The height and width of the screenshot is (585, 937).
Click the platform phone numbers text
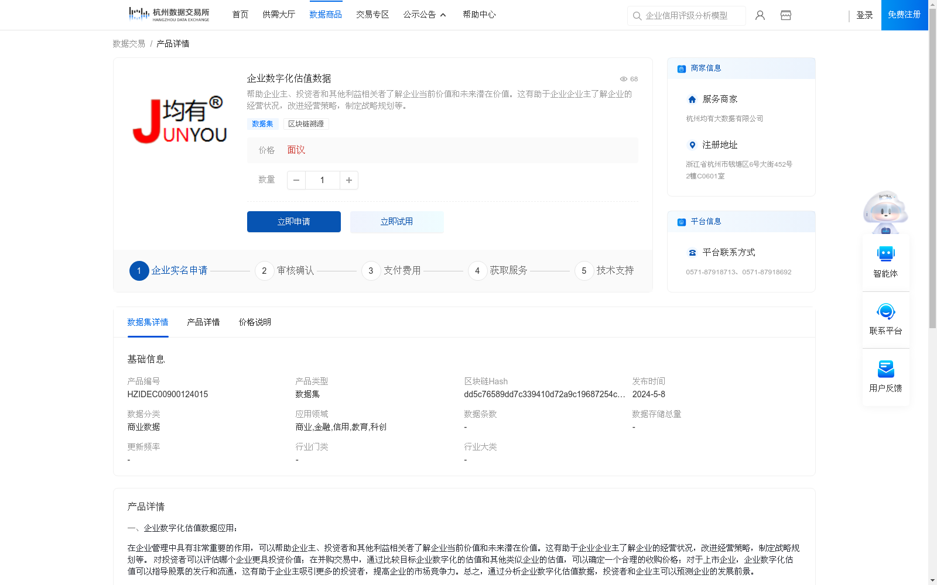coord(738,272)
